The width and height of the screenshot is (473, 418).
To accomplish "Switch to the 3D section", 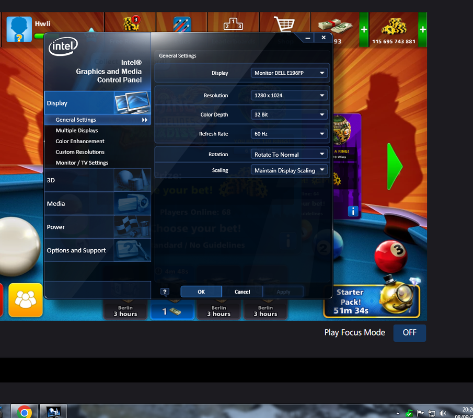I will click(97, 180).
